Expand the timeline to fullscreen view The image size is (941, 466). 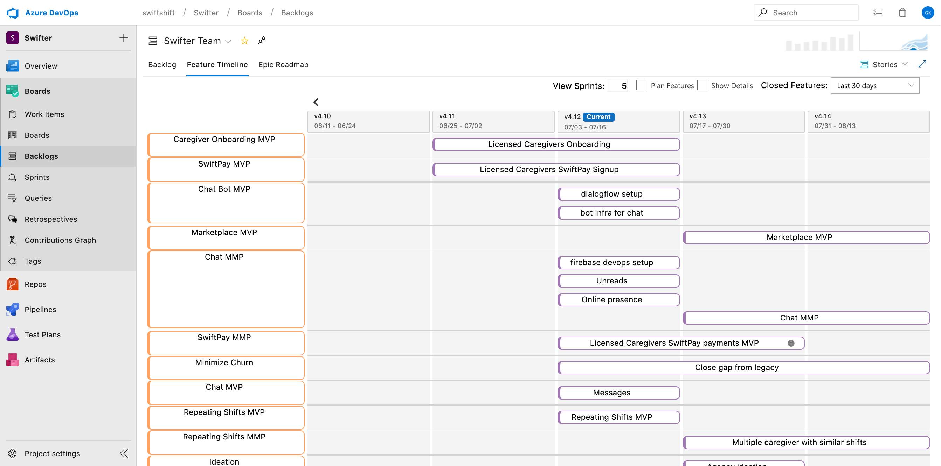(x=923, y=64)
